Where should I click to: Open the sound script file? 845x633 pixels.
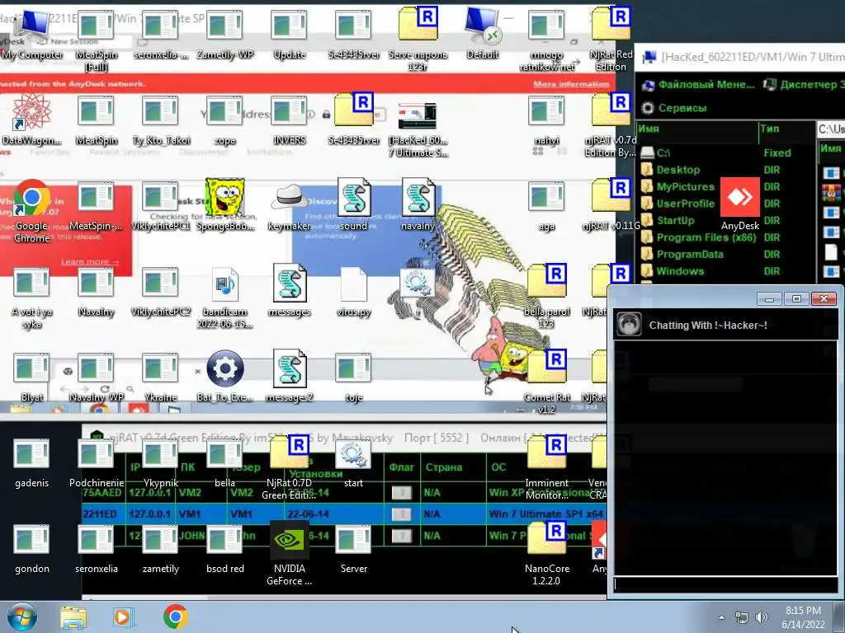tap(353, 205)
